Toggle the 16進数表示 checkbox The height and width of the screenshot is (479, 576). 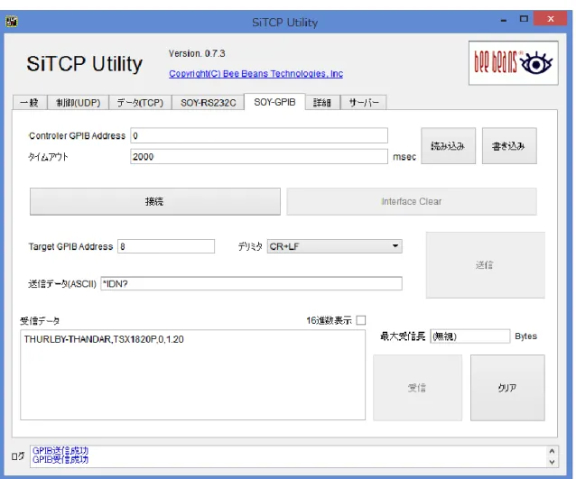point(361,320)
